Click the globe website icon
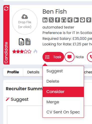 point(82,20)
